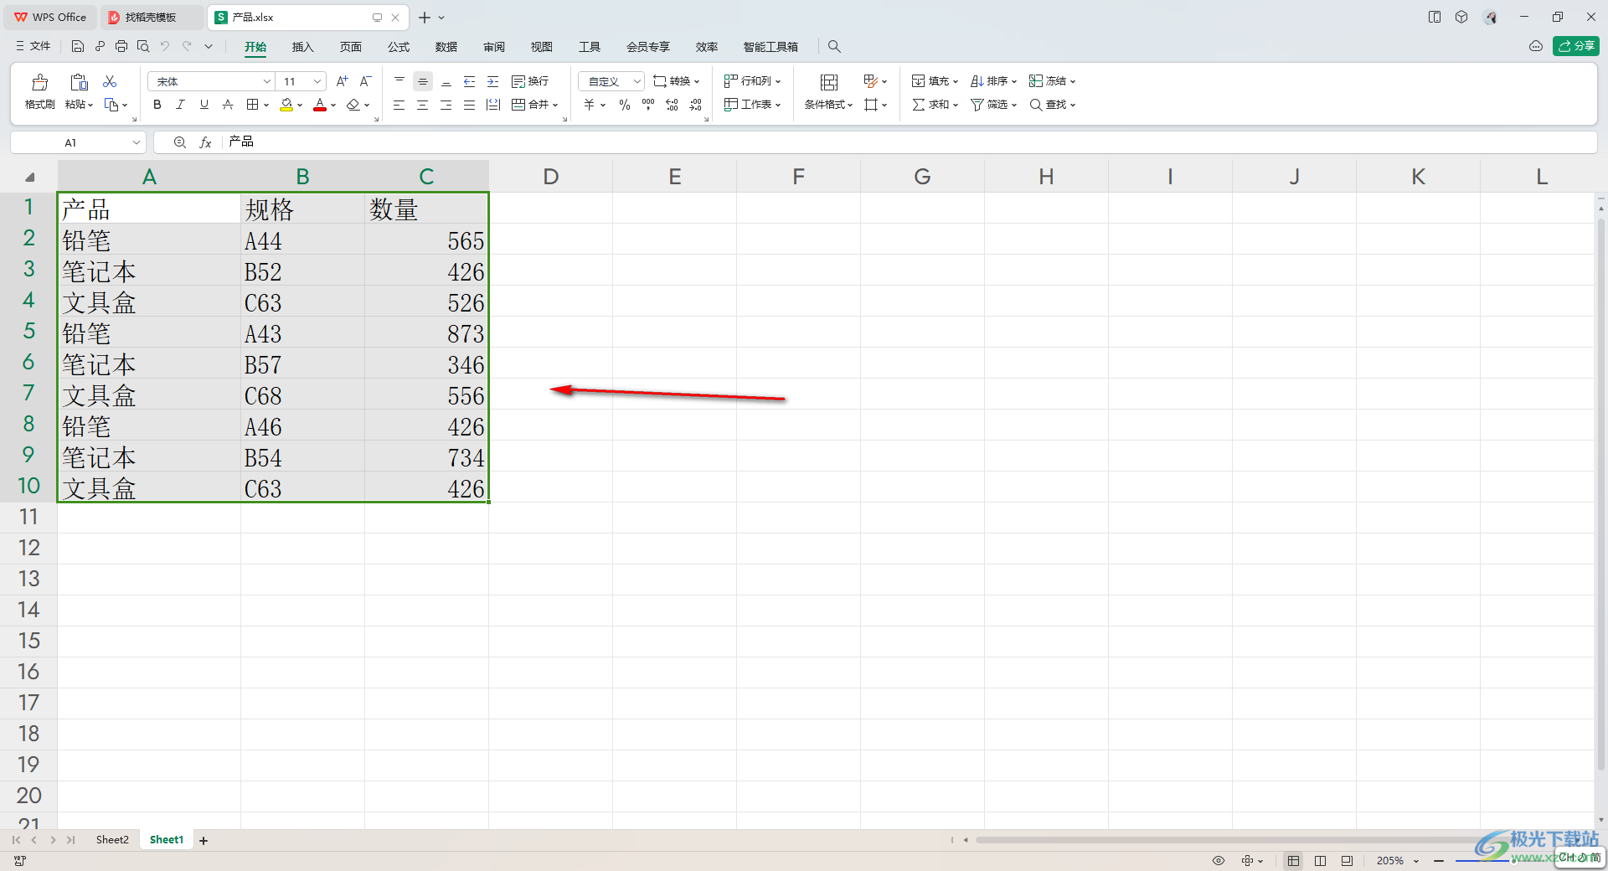Add a new sheet with plus button
This screenshot has height=871, width=1608.
[x=204, y=840]
